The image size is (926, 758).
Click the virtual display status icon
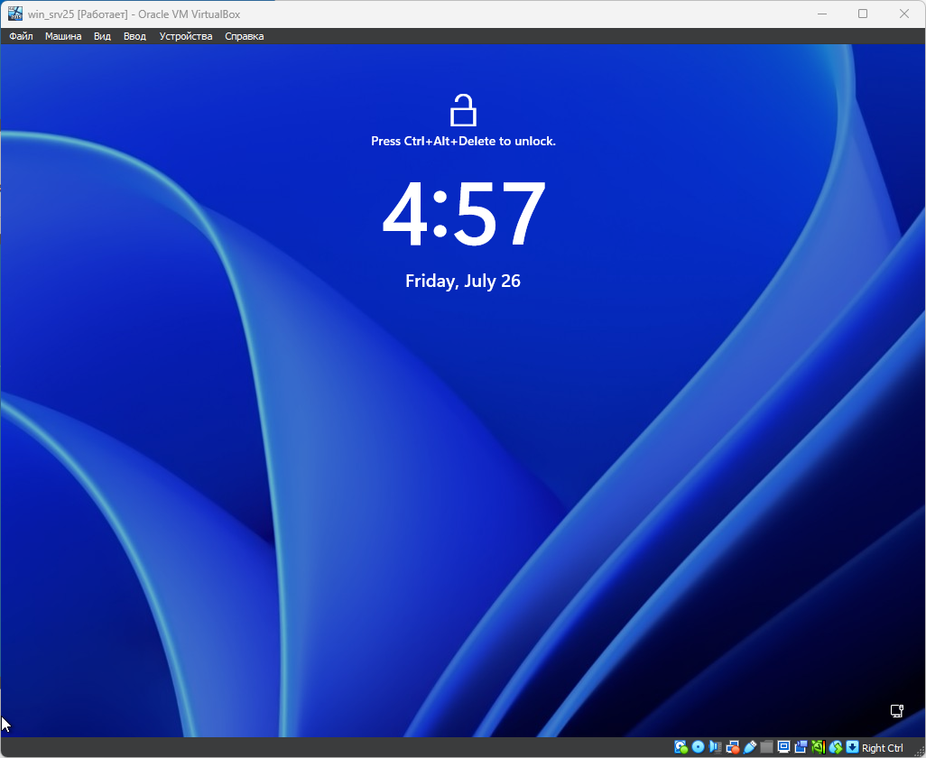(783, 747)
